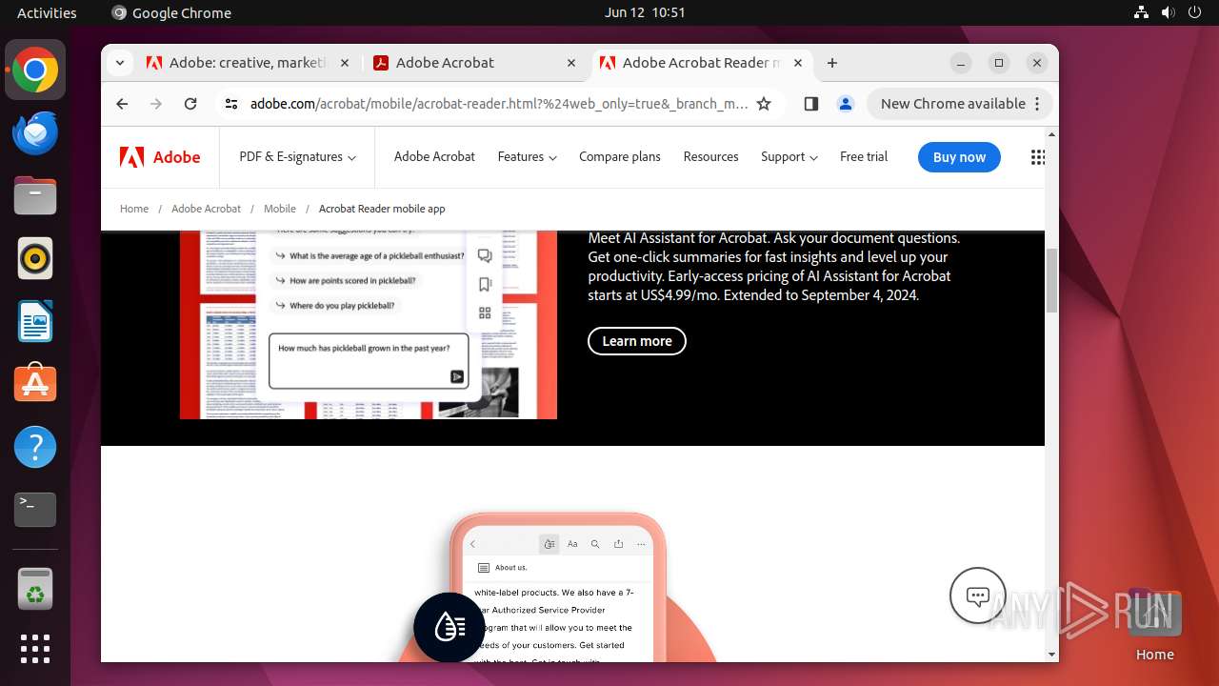Open the system power menu icon
Viewport: 1219px width, 686px height.
[x=1194, y=12]
